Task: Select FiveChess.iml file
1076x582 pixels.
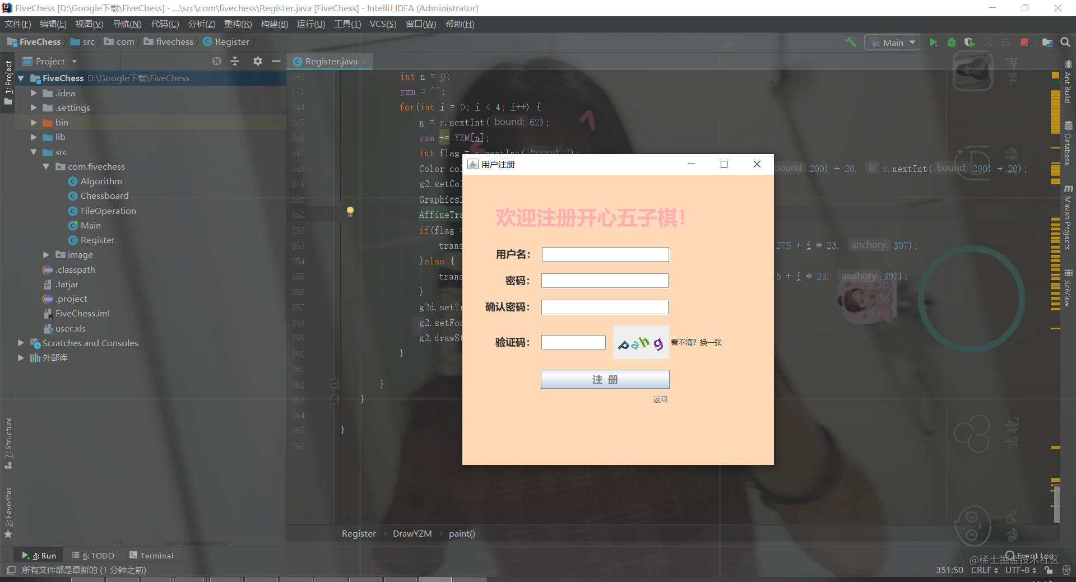Action: [x=82, y=313]
